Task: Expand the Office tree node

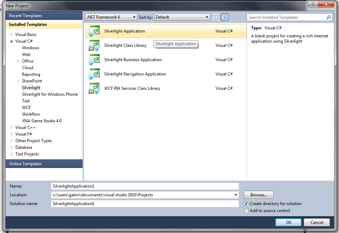Action: click(19, 61)
